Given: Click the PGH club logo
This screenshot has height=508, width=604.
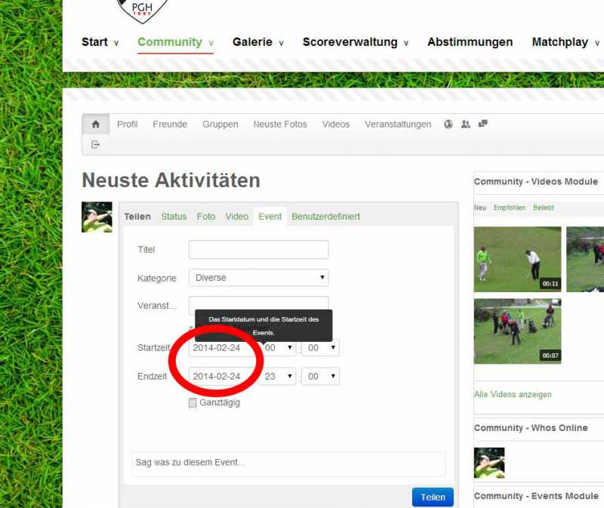Looking at the screenshot, I should pos(142,10).
